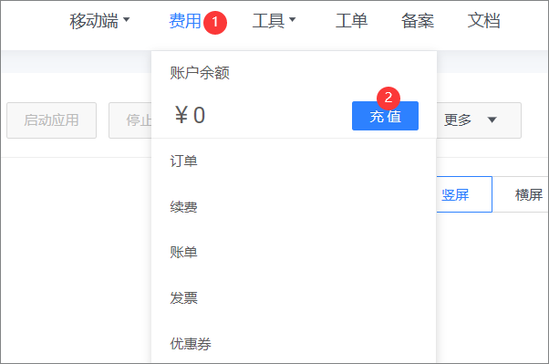Switch to the 横屏 orientation tab
The image size is (549, 364).
pos(521,194)
